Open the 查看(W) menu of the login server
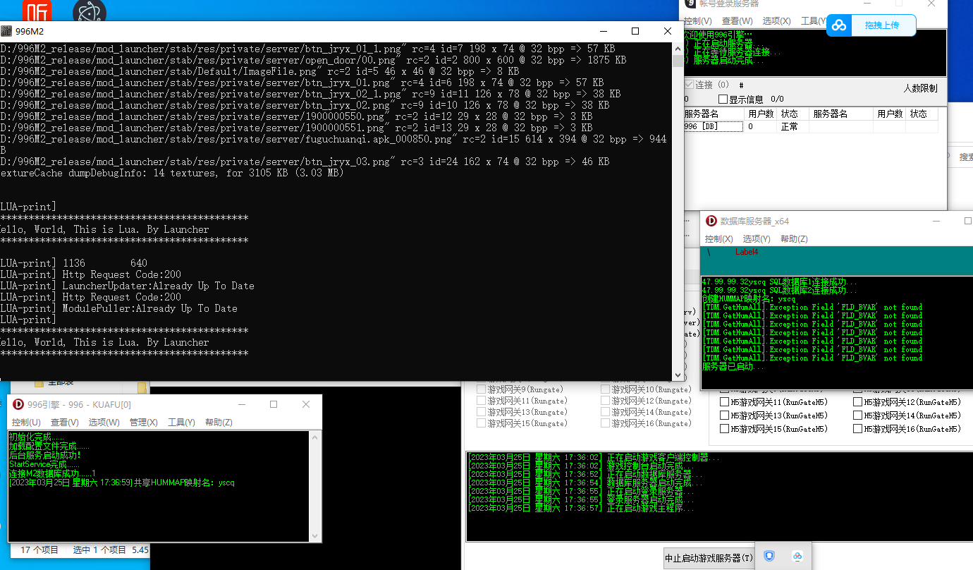Image resolution: width=973 pixels, height=570 pixels. click(736, 20)
